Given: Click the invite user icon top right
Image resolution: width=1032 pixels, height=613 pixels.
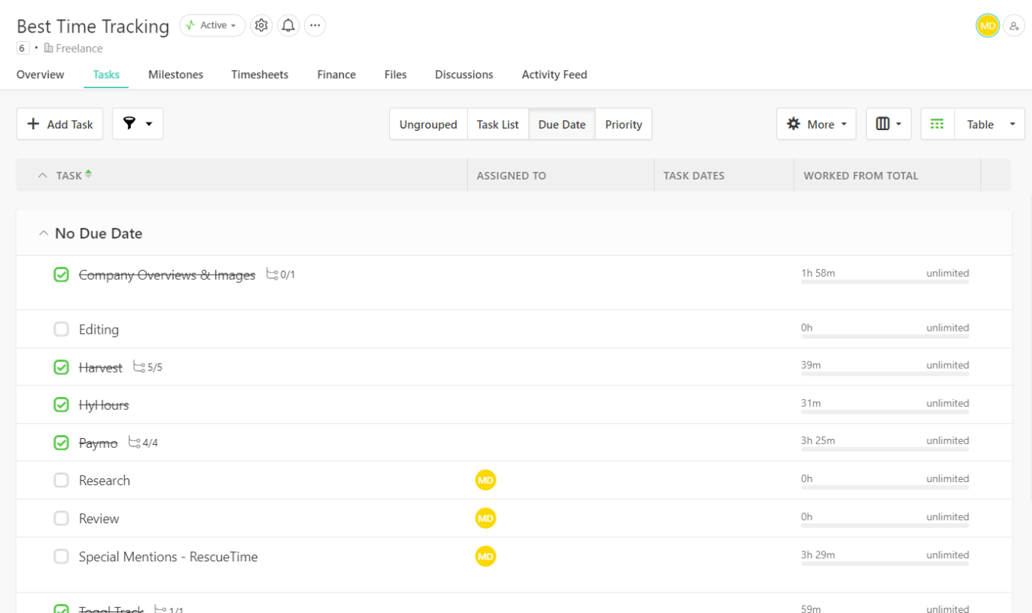Looking at the screenshot, I should 1015,25.
